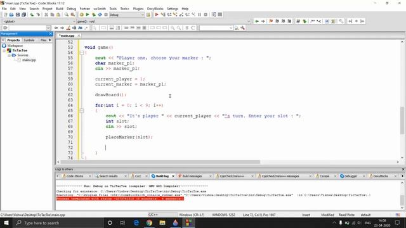Open the Debug menu
This screenshot has width=406, height=228.
pos(72,8)
